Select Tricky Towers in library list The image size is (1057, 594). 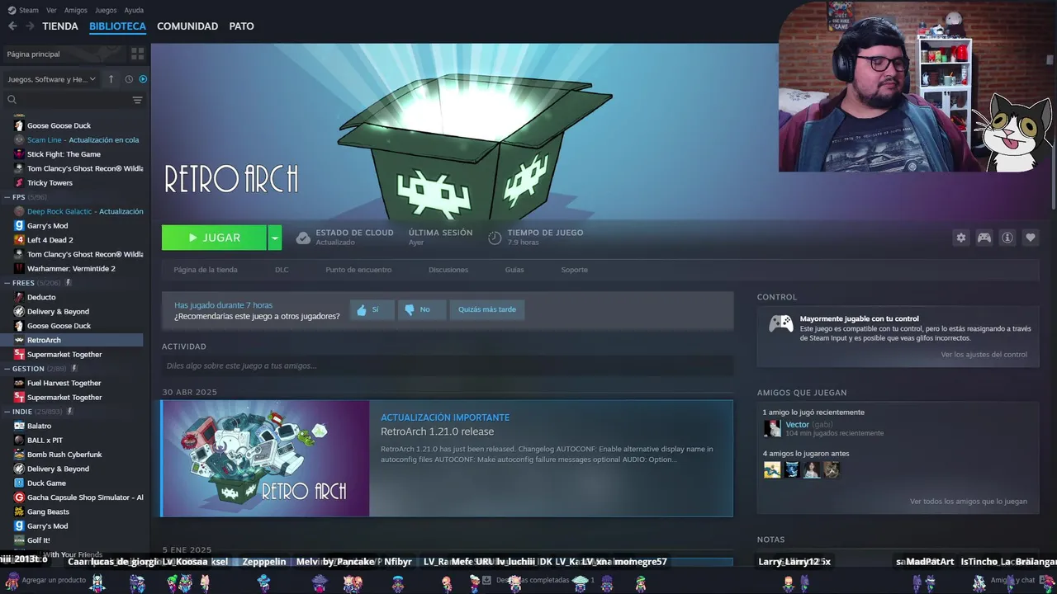click(50, 183)
